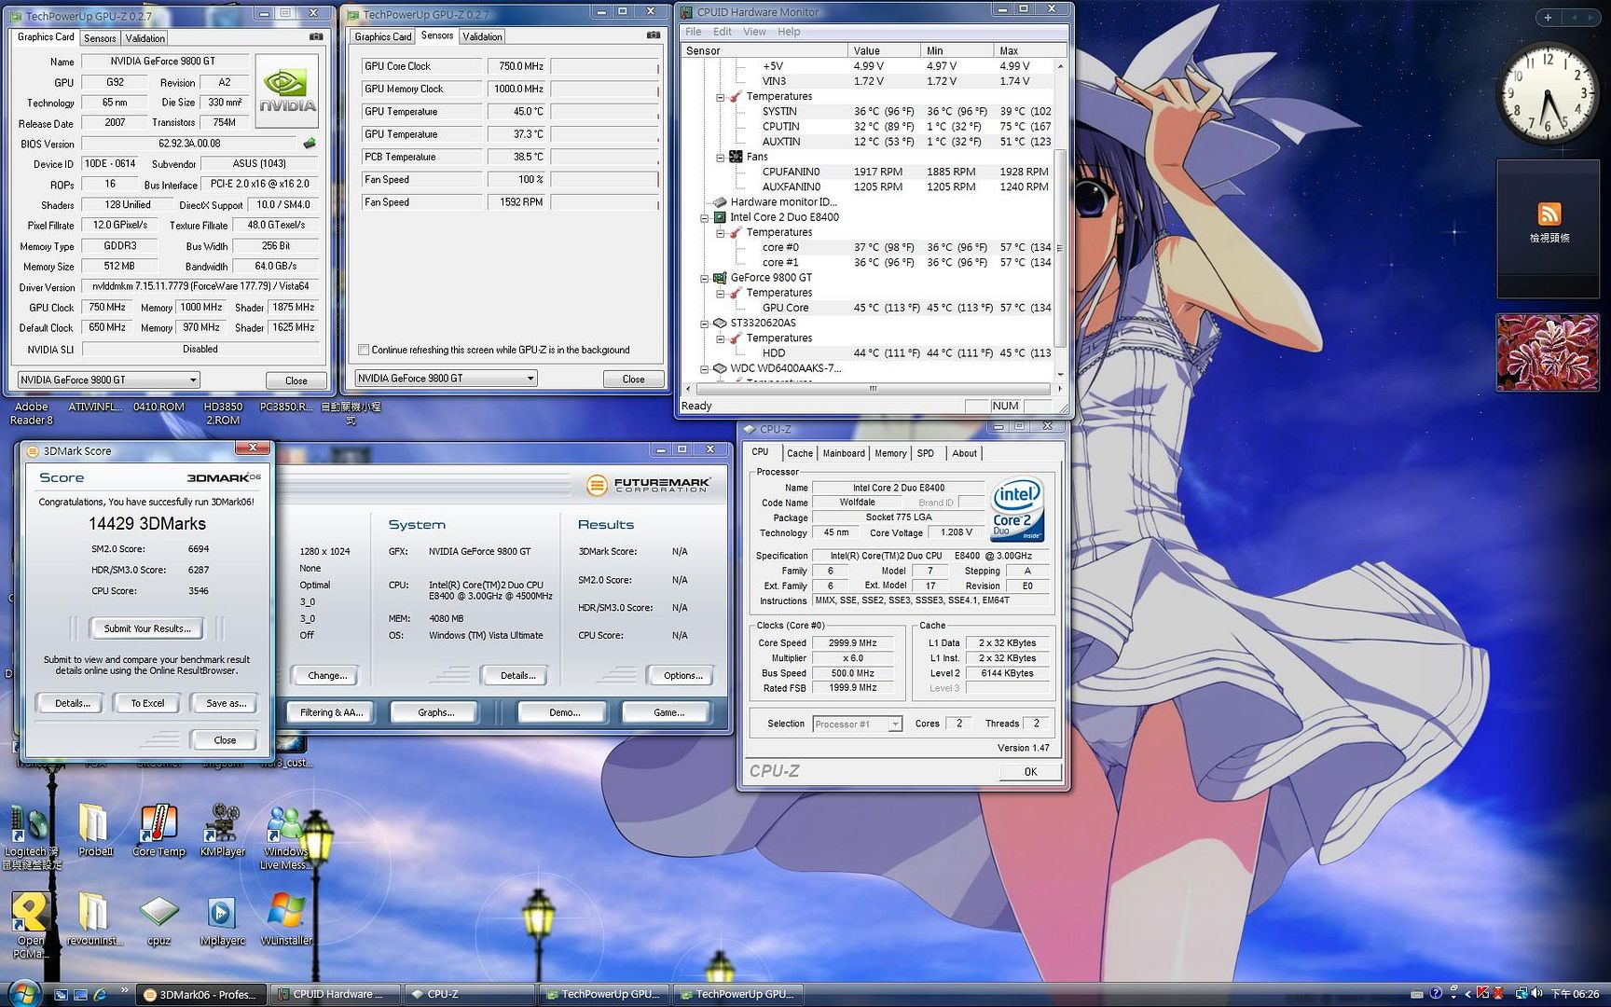Open Logitech mouse settings desktop icon
The height and width of the screenshot is (1007, 1611).
[x=32, y=837]
